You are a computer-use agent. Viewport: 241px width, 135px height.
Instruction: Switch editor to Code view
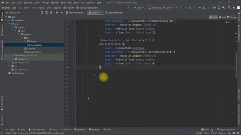click(x=214, y=17)
